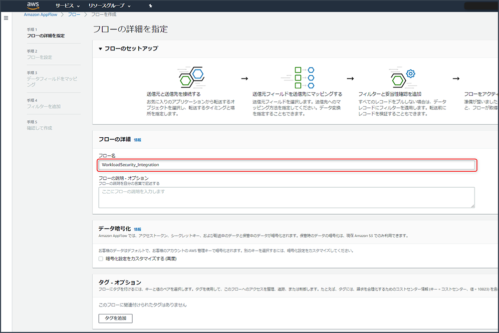Open 情報 link next to データ暗号化

coord(137,229)
